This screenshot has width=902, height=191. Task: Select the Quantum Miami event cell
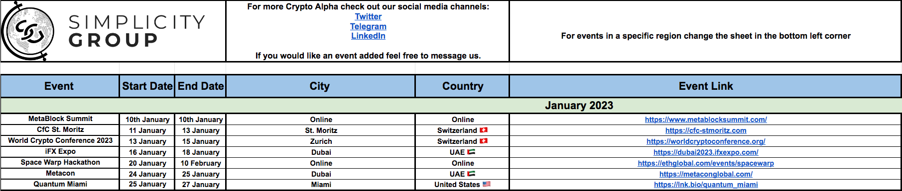click(x=60, y=184)
